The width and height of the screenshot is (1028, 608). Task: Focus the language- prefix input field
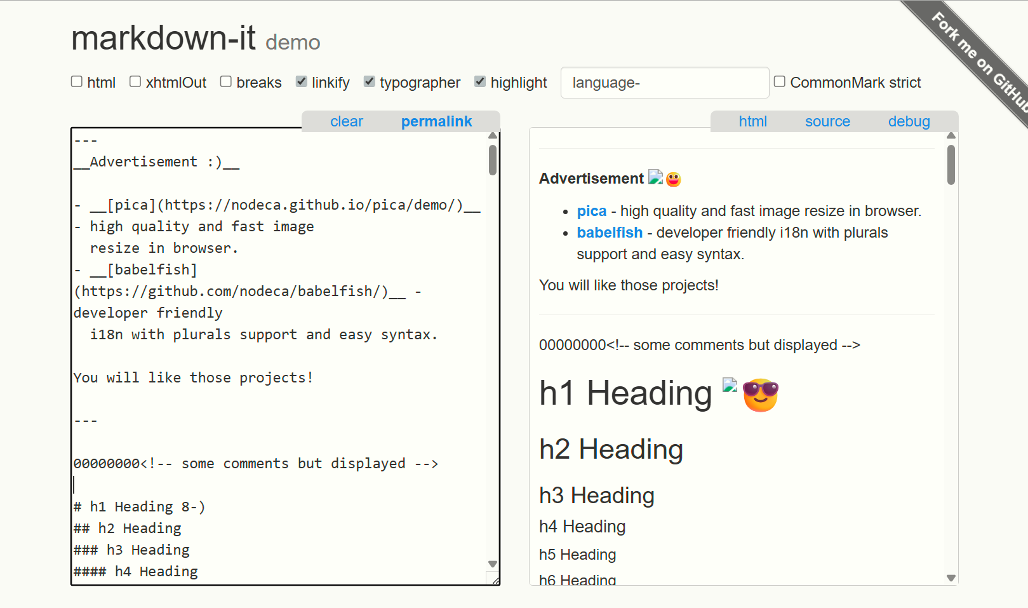(665, 83)
